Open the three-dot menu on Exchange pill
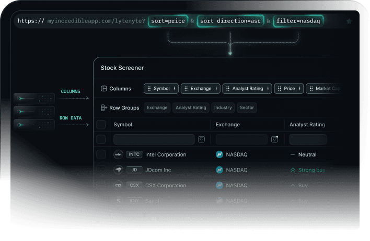 point(216,89)
